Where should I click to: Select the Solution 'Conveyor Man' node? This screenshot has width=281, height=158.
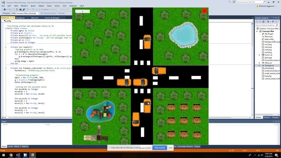[x=268, y=29]
